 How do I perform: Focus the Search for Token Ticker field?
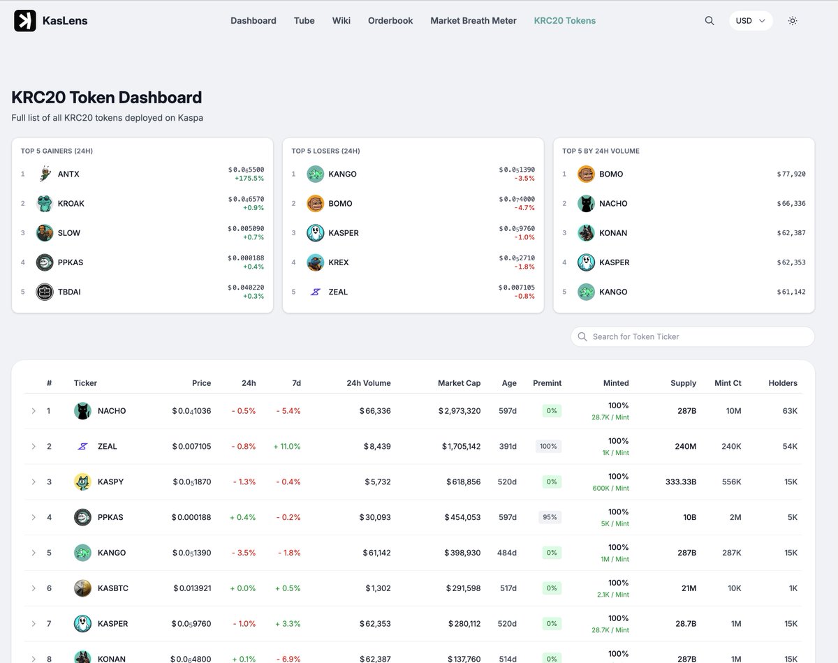693,336
